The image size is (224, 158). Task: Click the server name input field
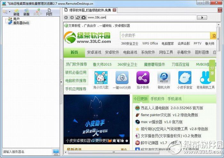[27, 152]
